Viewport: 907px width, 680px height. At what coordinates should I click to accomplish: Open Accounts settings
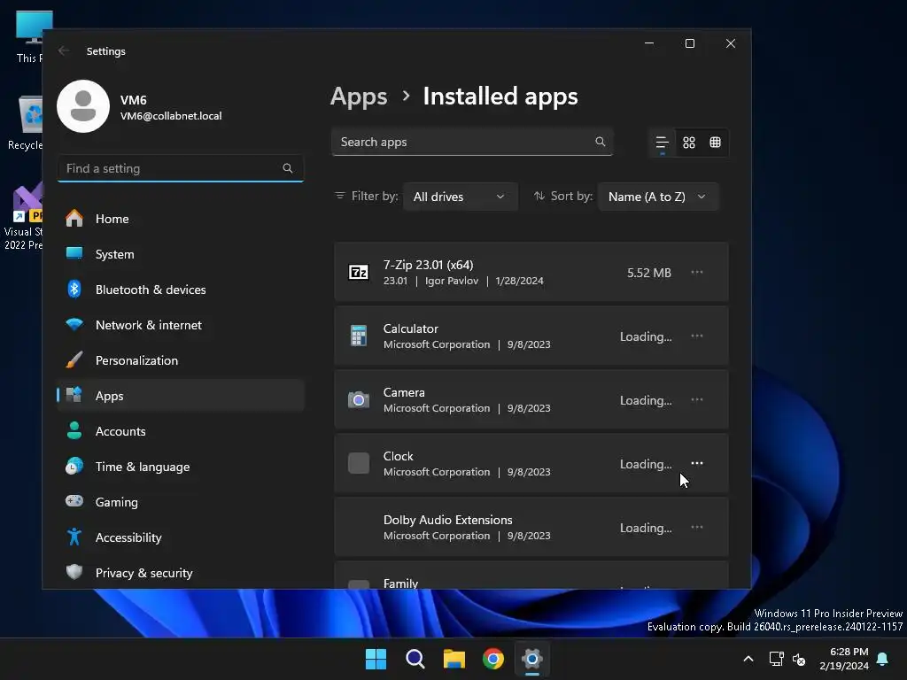(x=181, y=431)
